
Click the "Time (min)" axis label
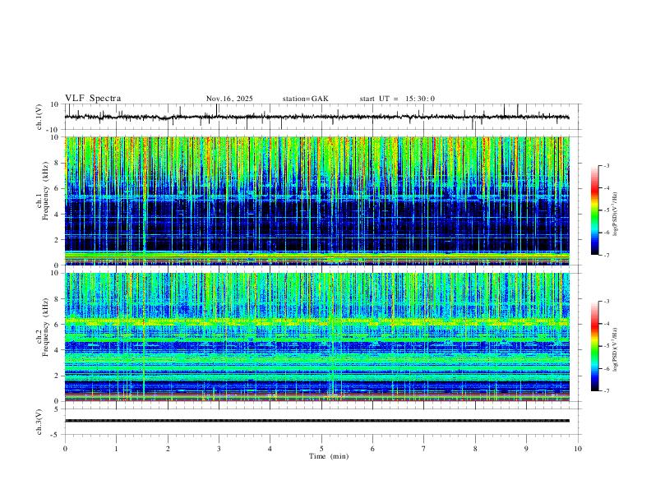coord(329,456)
